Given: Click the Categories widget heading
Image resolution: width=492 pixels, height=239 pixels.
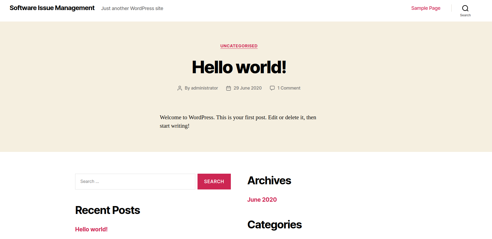Looking at the screenshot, I should (274, 225).
